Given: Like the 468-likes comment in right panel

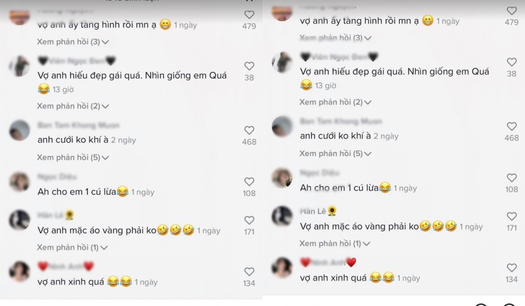Looking at the screenshot, I should tap(511, 126).
